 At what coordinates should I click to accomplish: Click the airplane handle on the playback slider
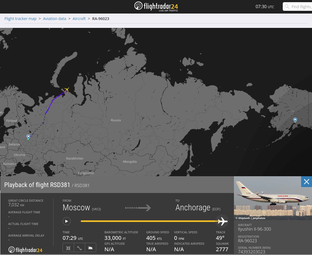(x=223, y=221)
